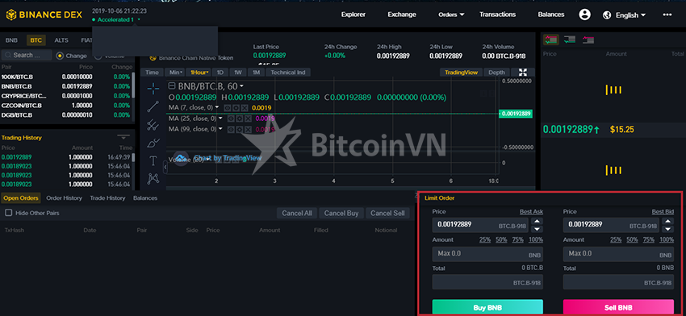Open the user account profile icon
686x316 pixels.
coord(584,15)
